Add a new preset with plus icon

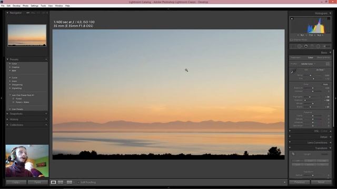(x=46, y=59)
